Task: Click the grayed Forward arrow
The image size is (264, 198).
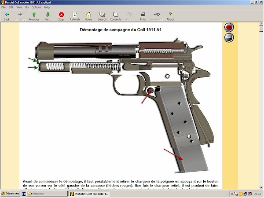Action: click(20, 16)
